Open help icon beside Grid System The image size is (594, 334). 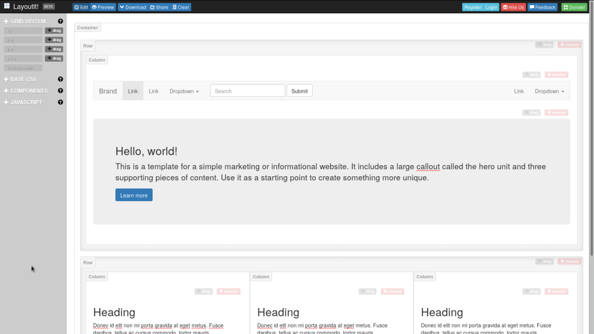tap(60, 21)
